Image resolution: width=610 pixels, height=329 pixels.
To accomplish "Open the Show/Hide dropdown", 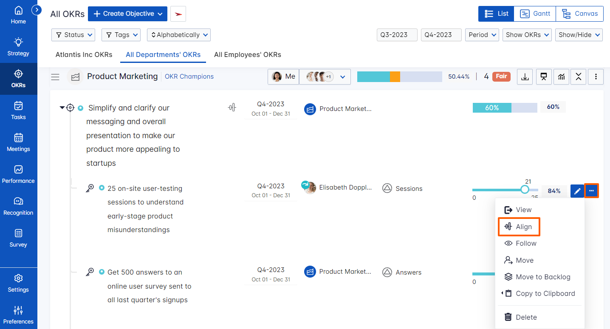I will click(x=579, y=35).
